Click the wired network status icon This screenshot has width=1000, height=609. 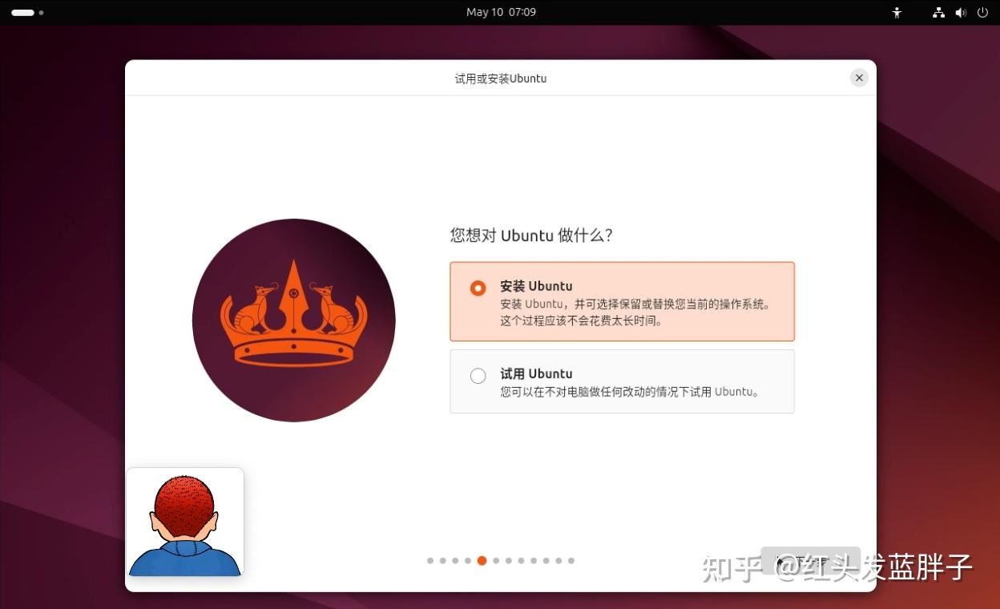point(938,12)
